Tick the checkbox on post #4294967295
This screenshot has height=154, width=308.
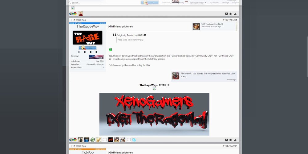pyautogui.click(x=72, y=20)
